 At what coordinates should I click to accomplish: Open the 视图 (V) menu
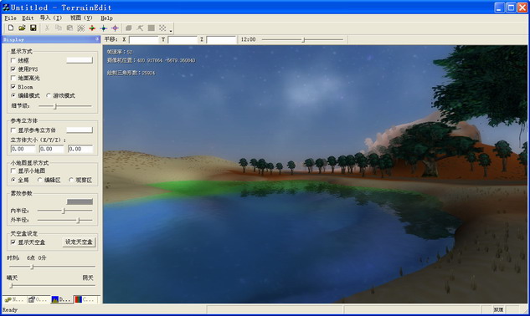(81, 18)
